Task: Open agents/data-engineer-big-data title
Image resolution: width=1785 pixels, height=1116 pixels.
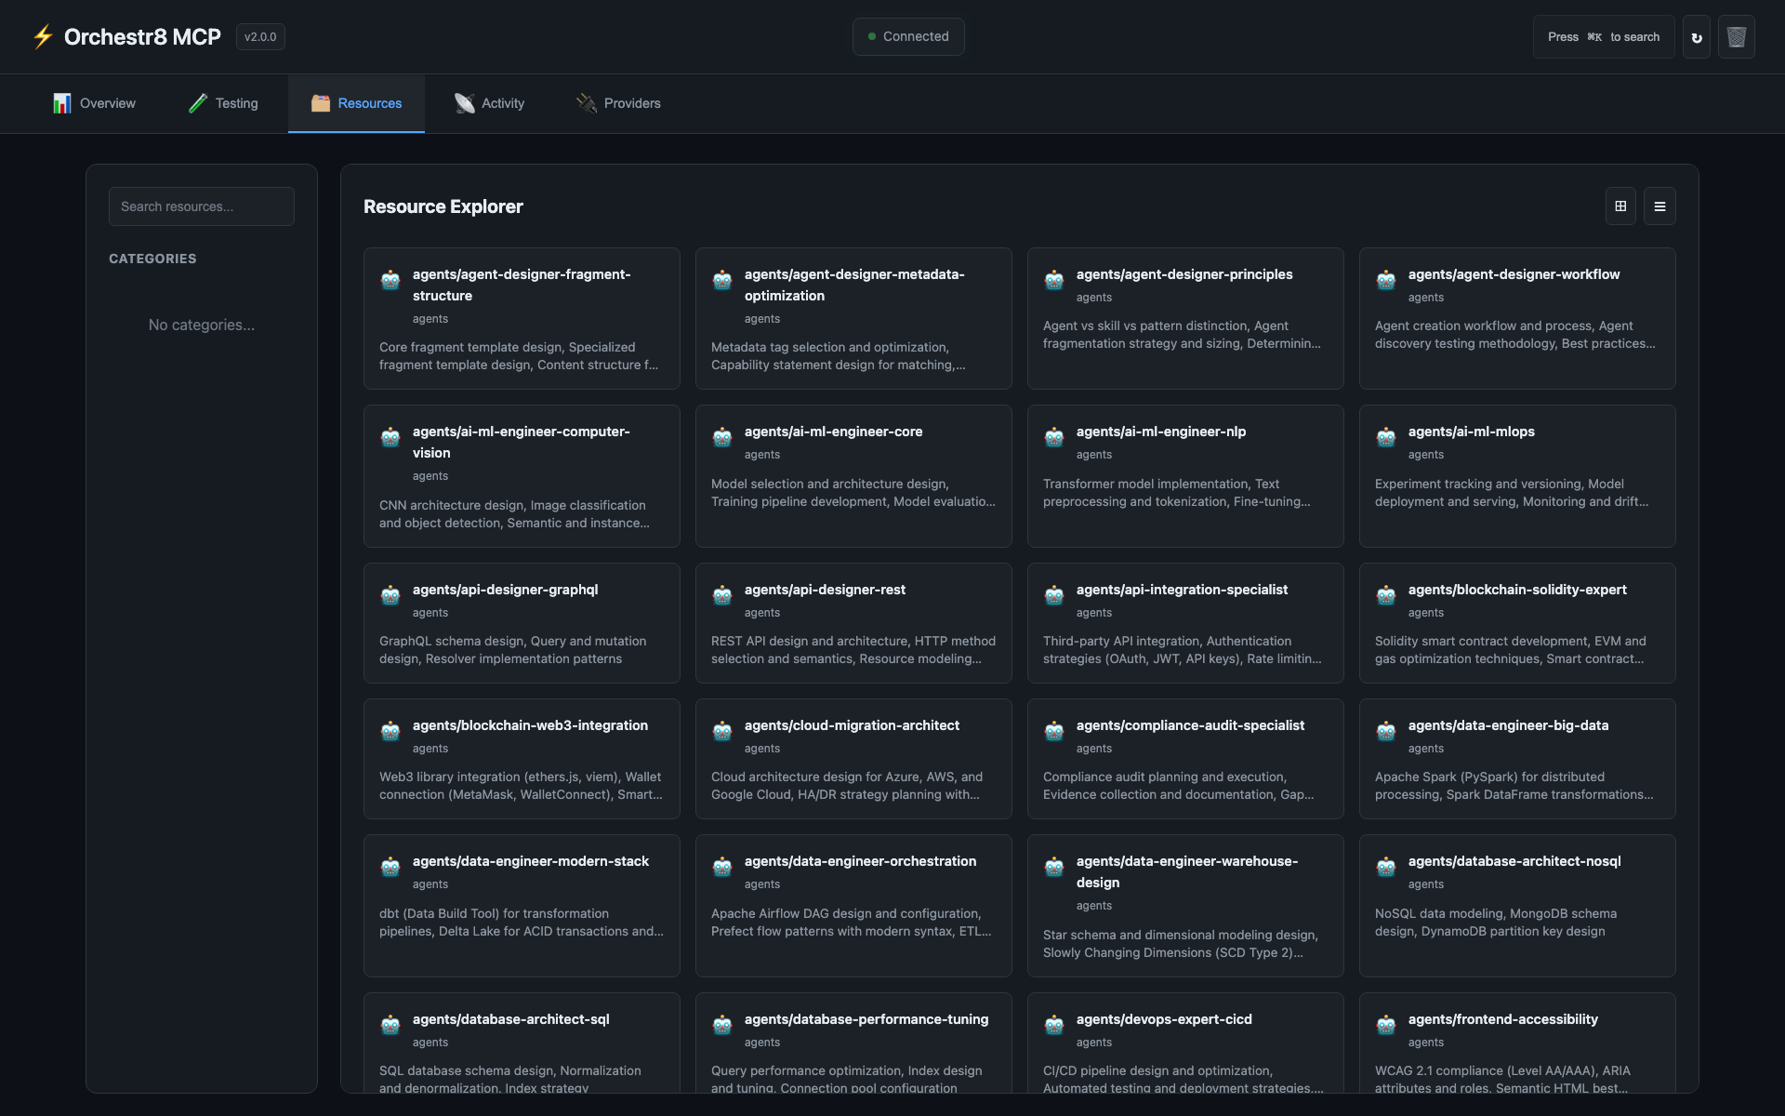Action: tap(1508, 725)
